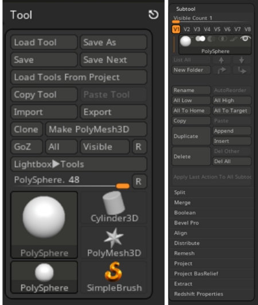Switch to visibility set V8

[247, 29]
